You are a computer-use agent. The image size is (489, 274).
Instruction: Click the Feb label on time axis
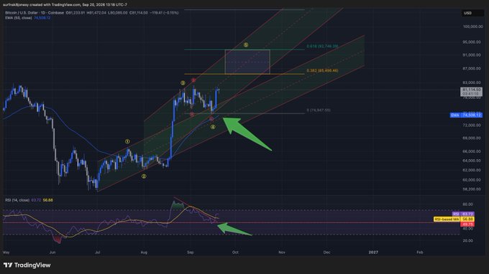tap(420, 252)
